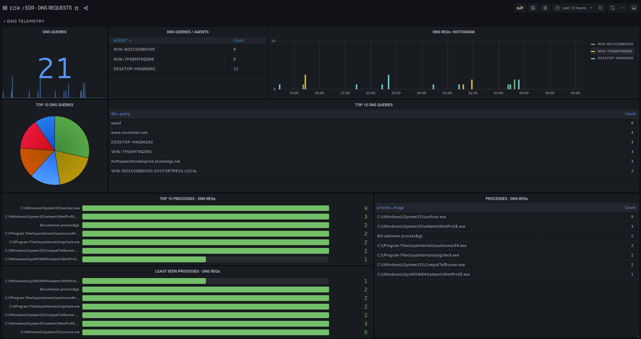
Task: Share the dashboard using share icon
Action: click(x=86, y=8)
